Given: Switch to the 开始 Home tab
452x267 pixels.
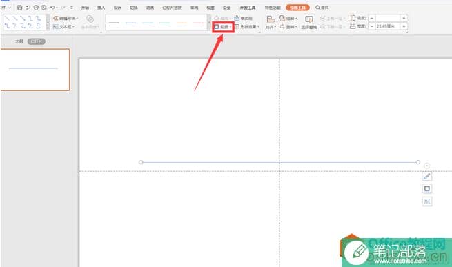Looking at the screenshot, I should (x=85, y=8).
